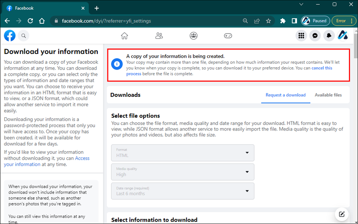
Task: Click 'A copy of your information is being created.'
Action: pos(175,56)
